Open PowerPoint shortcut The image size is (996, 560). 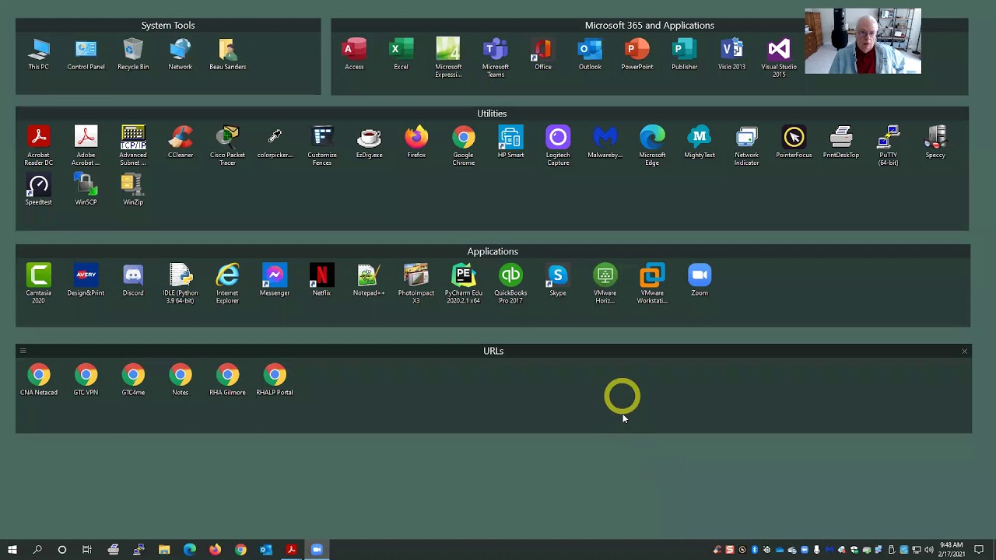point(637,54)
